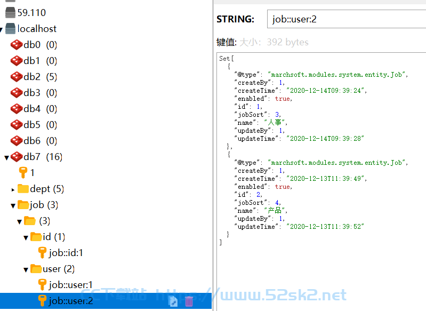Select database db4 (0)

coord(40,109)
